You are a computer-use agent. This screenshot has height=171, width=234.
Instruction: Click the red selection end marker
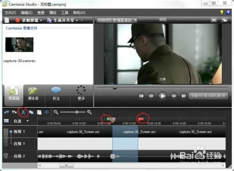pyautogui.click(x=141, y=119)
